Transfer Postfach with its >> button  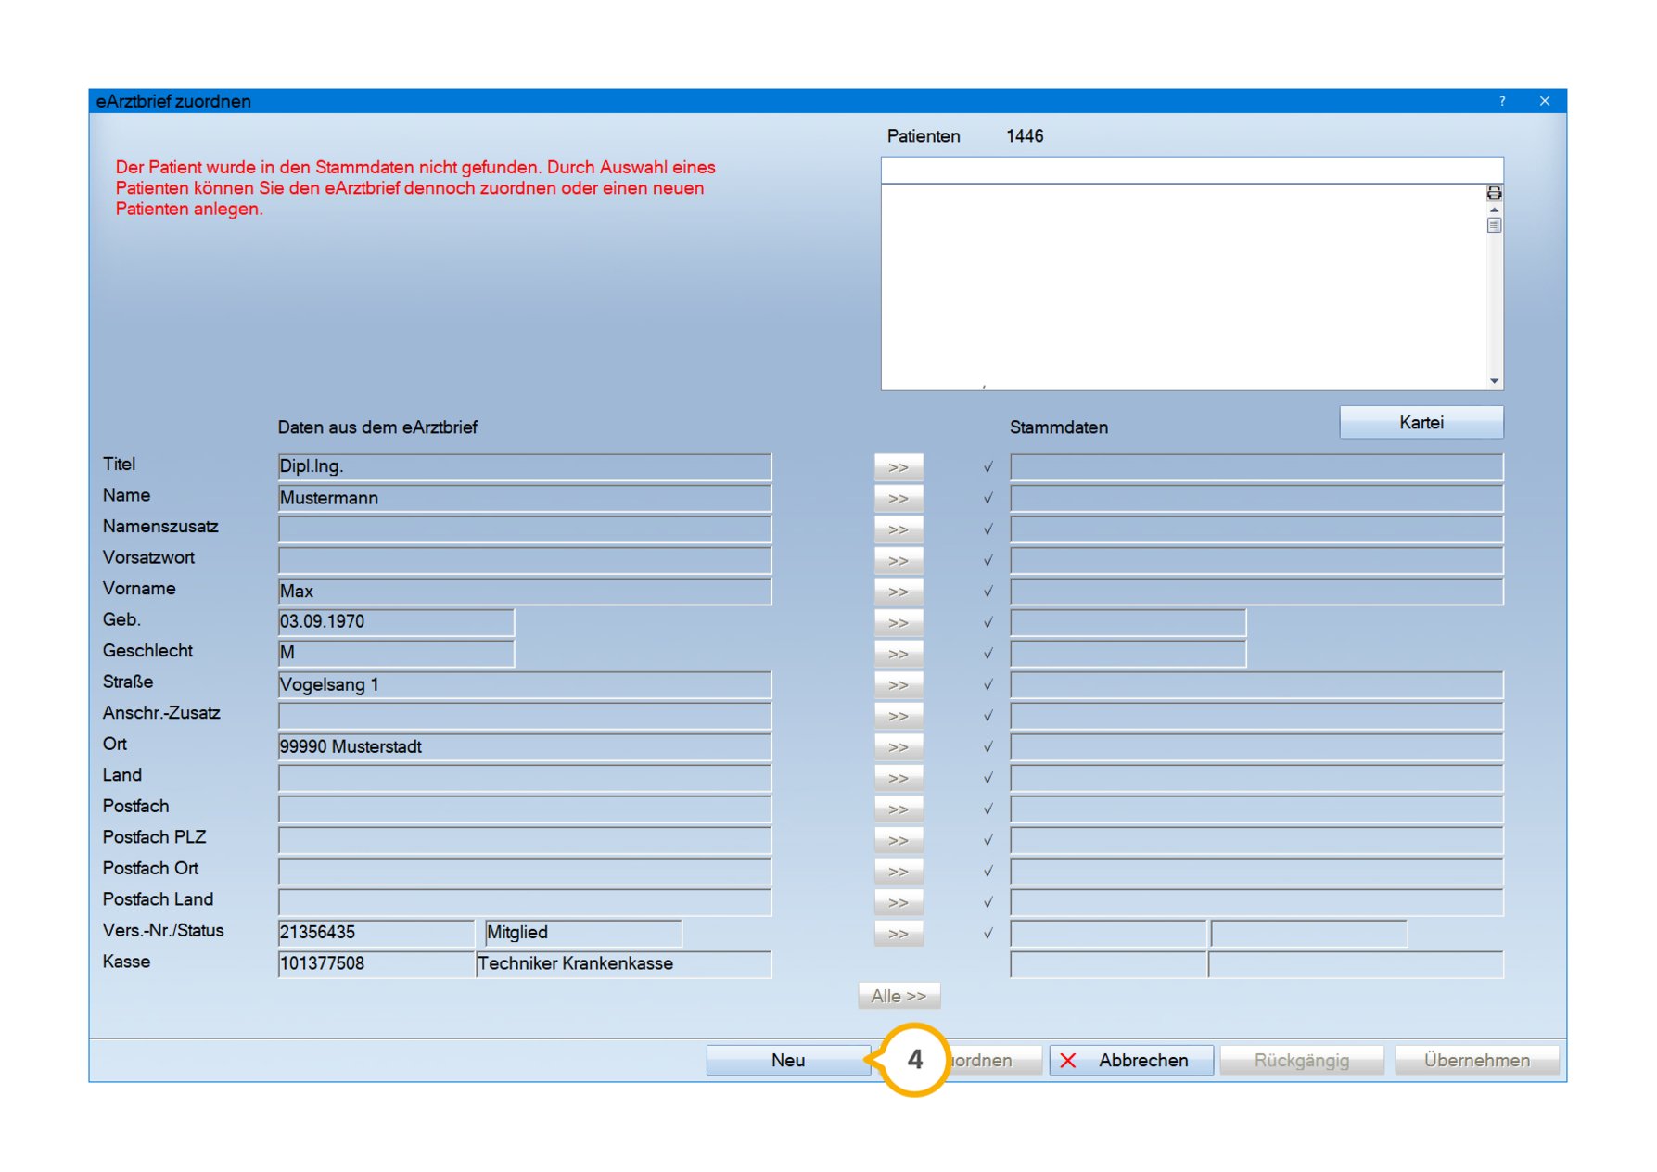[x=898, y=809]
